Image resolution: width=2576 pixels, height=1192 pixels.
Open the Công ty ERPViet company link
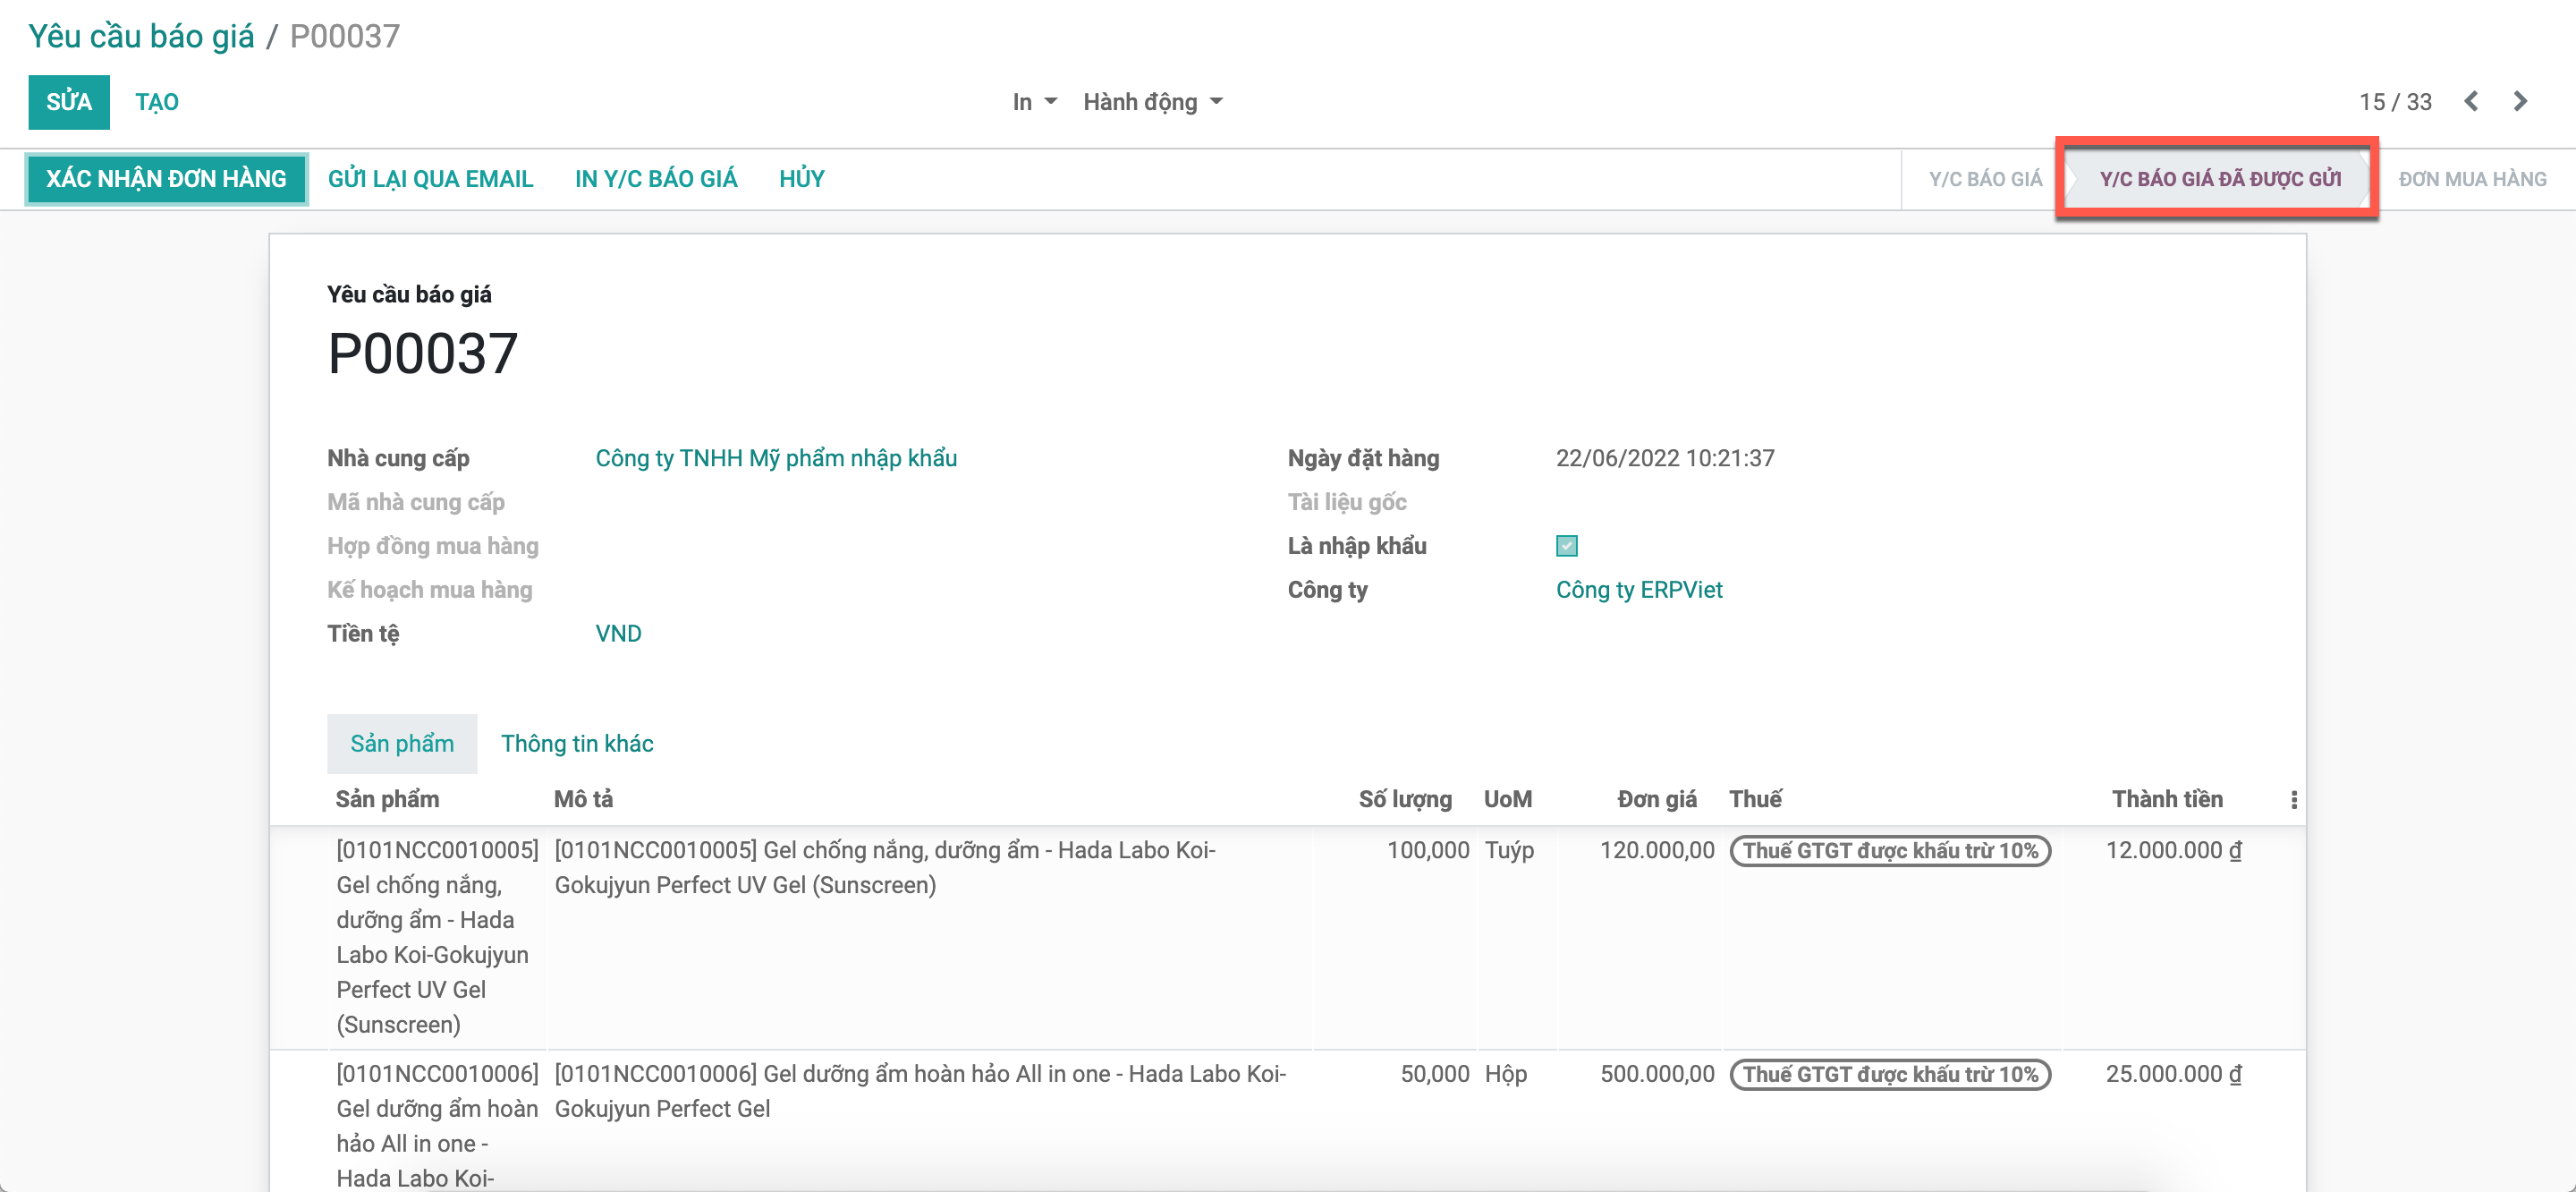click(1639, 590)
